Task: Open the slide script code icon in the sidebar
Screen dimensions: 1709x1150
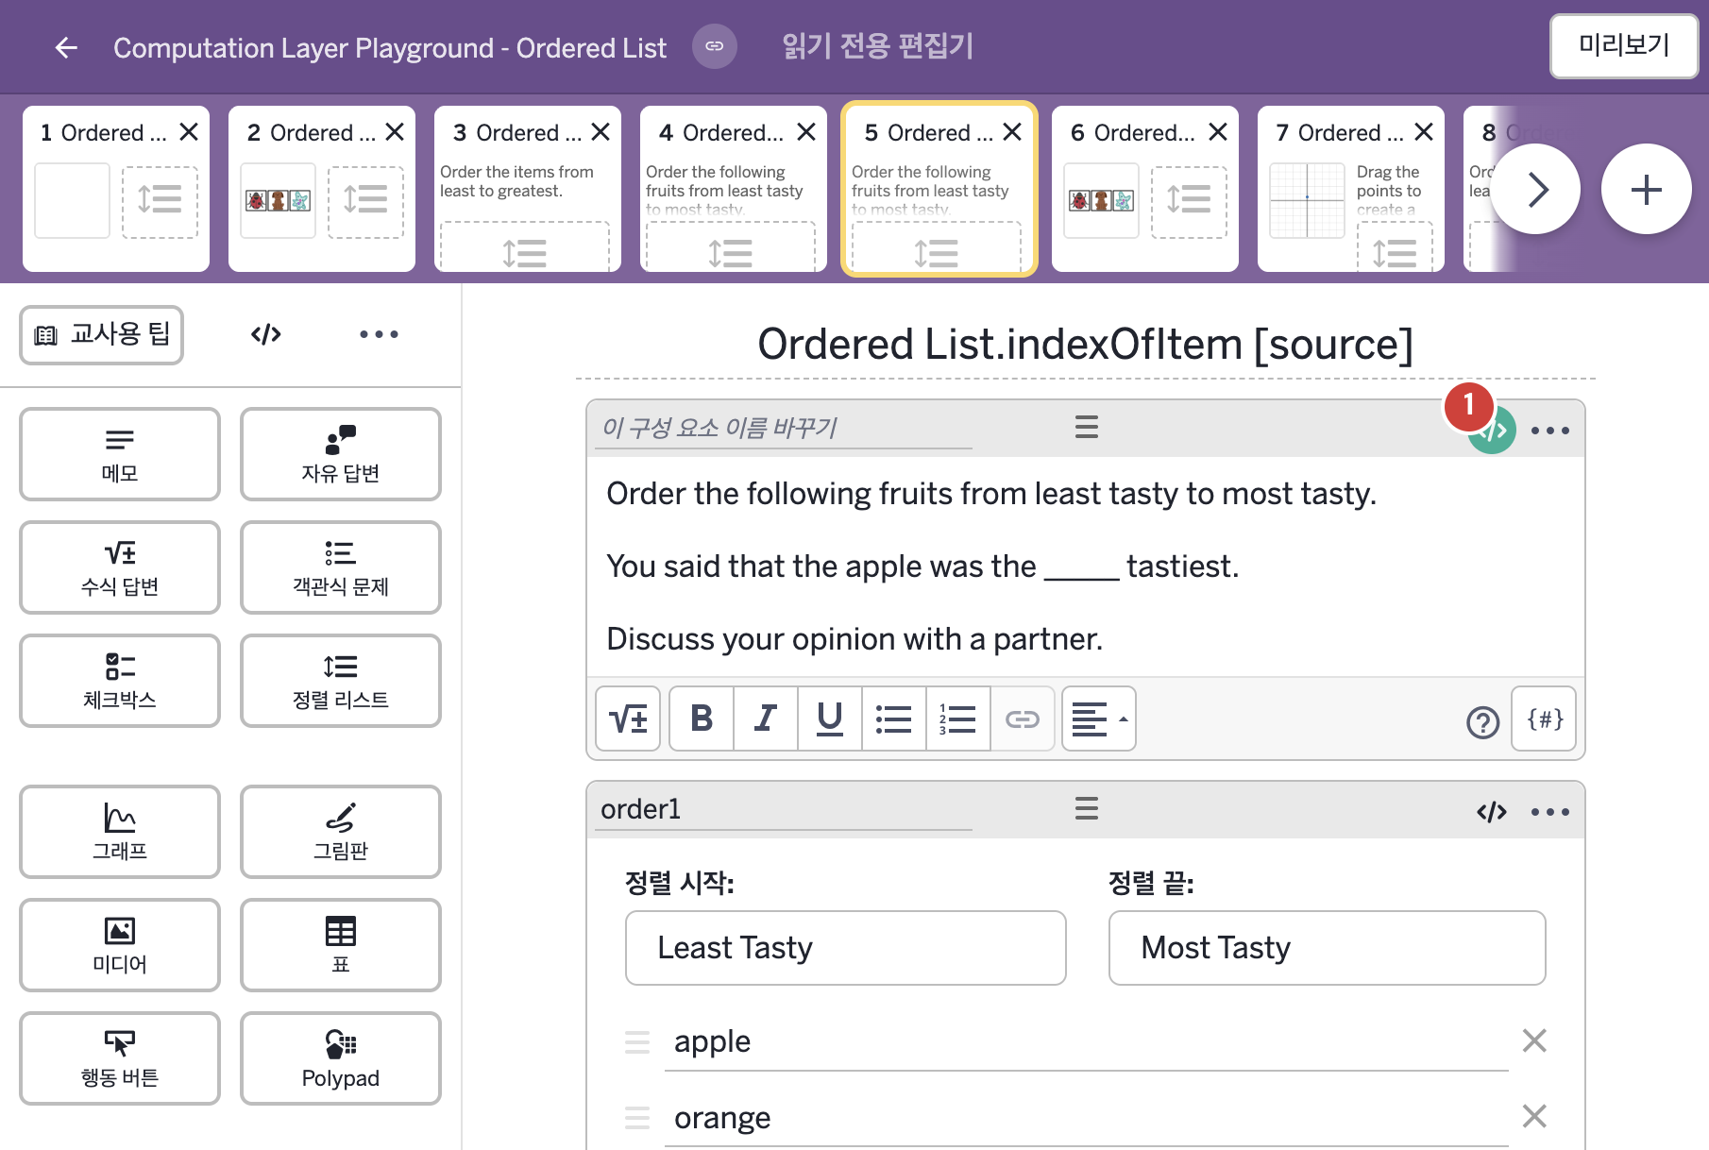Action: [266, 334]
